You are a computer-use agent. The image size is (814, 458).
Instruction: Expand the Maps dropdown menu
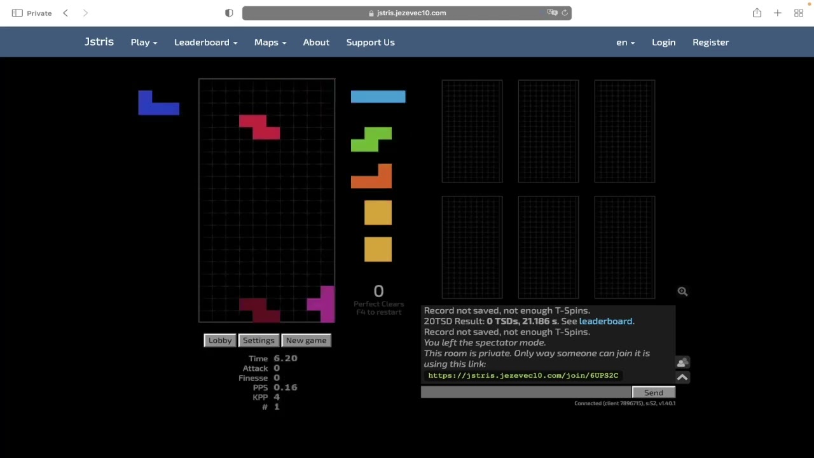pos(270,42)
